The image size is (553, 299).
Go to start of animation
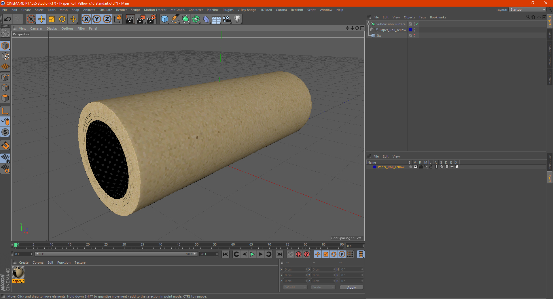(x=226, y=254)
